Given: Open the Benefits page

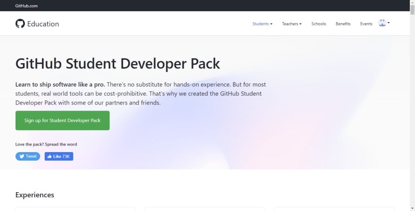Looking at the screenshot, I should (x=343, y=24).
